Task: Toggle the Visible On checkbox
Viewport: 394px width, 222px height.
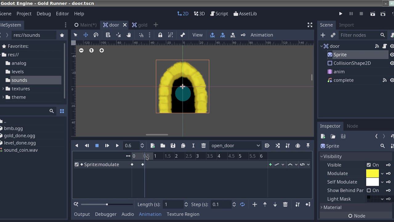Action: [369, 165]
